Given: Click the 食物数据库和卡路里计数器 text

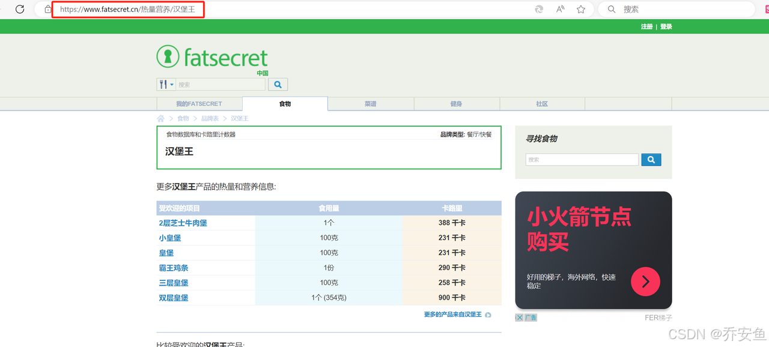Looking at the screenshot, I should click(201, 134).
